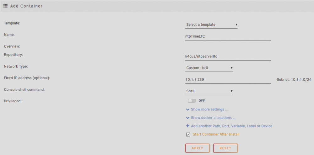
Task: Click the plus icon to add another Path
Action: coord(188,126)
